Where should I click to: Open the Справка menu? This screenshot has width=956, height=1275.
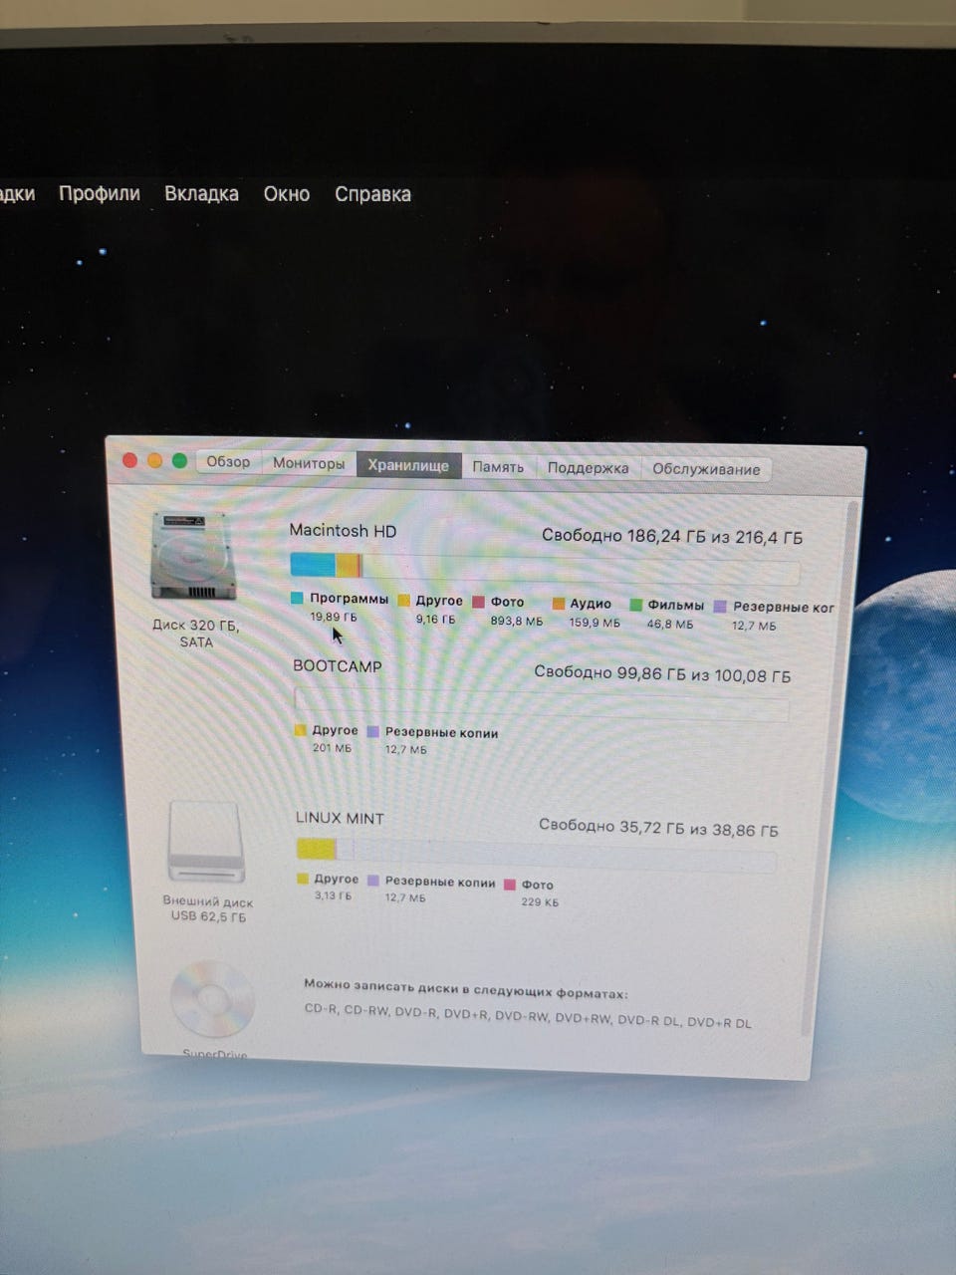tap(372, 194)
